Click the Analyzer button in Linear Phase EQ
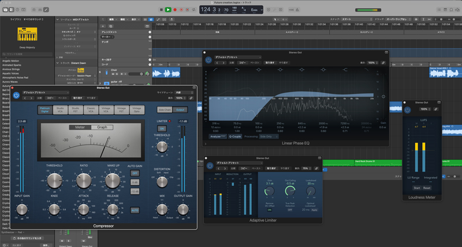Image resolution: width=462 pixels, height=247 pixels. click(218, 136)
